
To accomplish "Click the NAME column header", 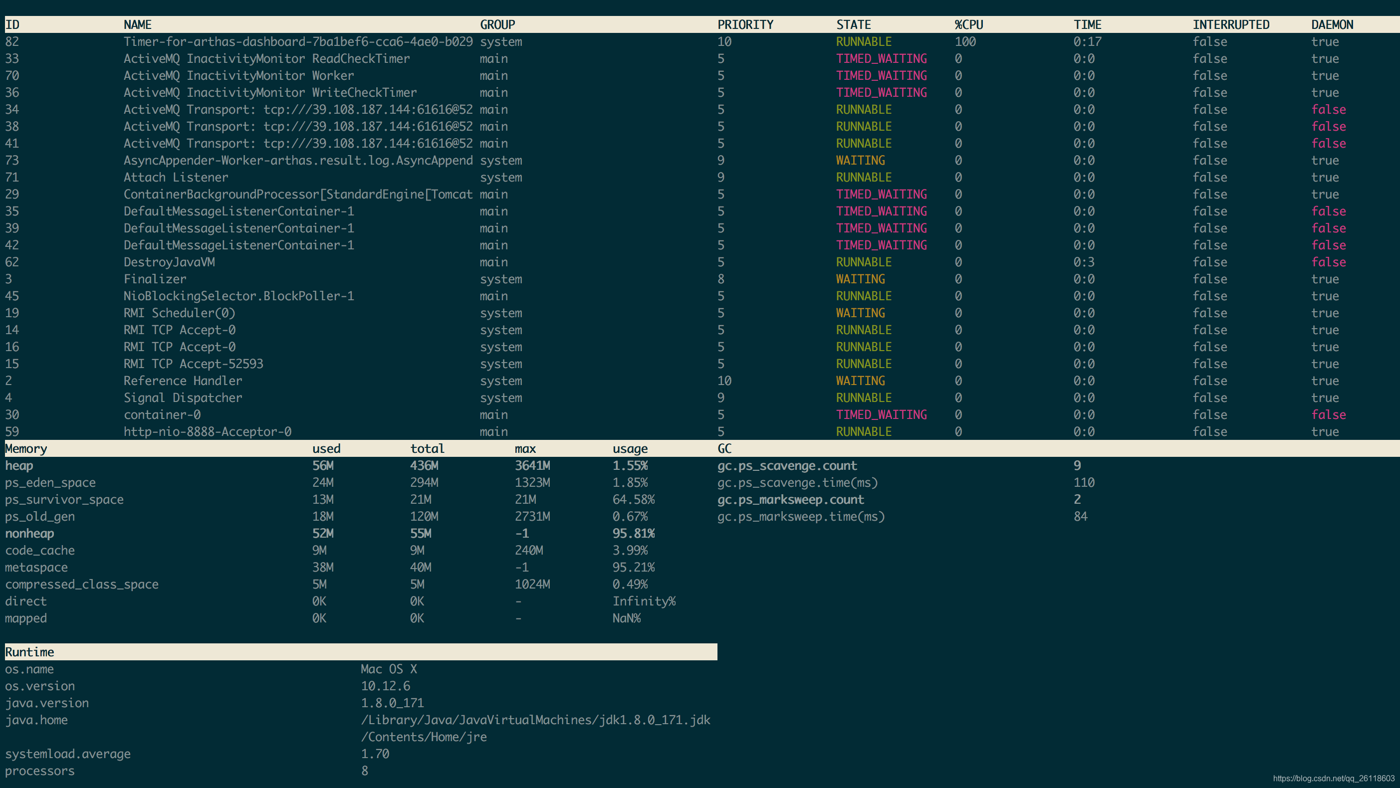I will (x=138, y=24).
